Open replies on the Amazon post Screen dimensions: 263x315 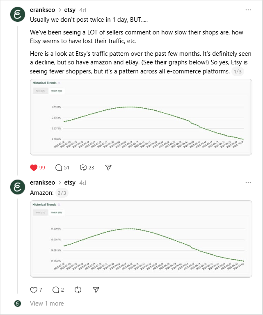[56, 290]
